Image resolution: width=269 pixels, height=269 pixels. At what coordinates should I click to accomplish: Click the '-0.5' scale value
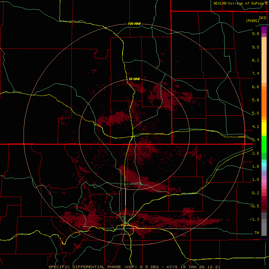(x=254, y=206)
